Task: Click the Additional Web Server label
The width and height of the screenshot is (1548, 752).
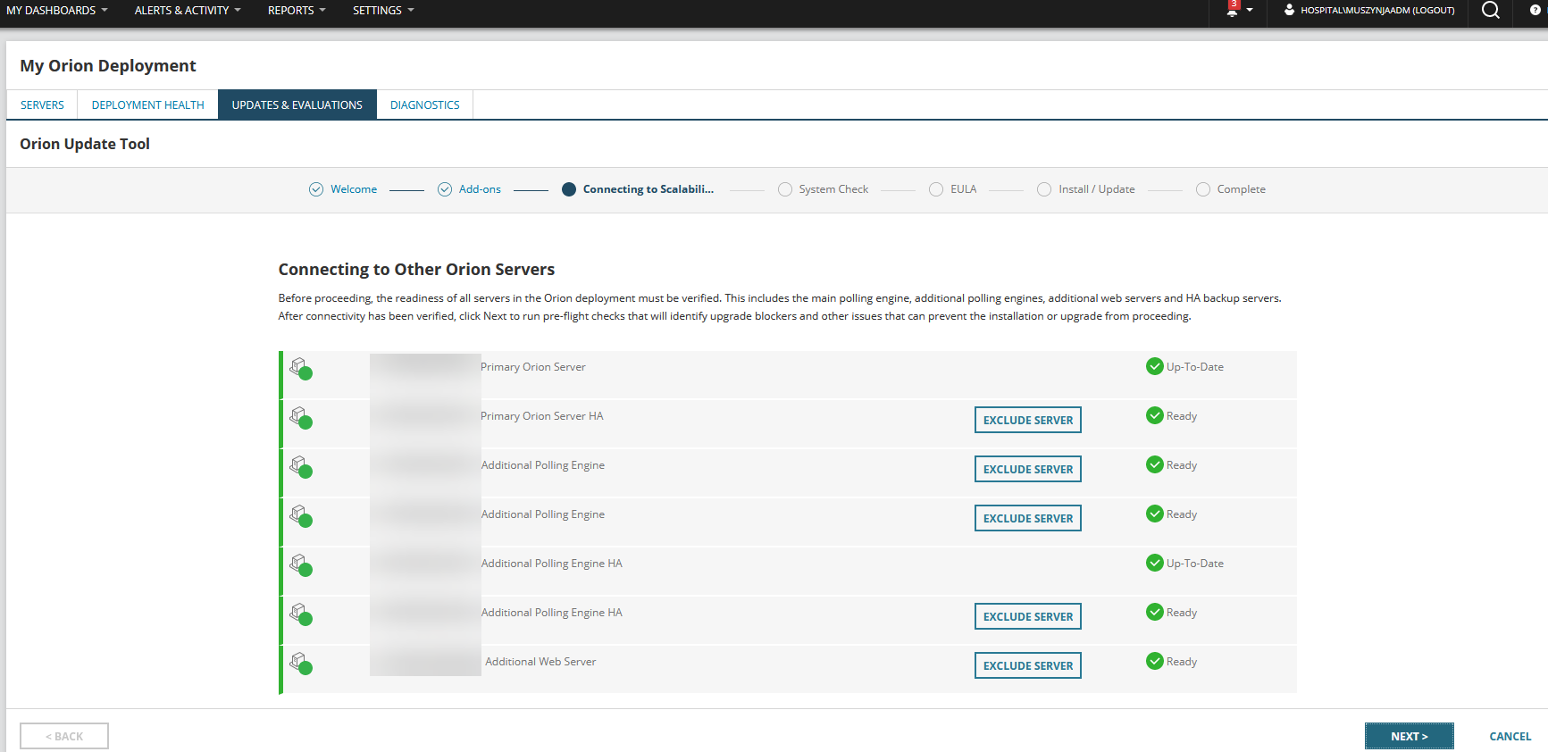Action: (540, 662)
